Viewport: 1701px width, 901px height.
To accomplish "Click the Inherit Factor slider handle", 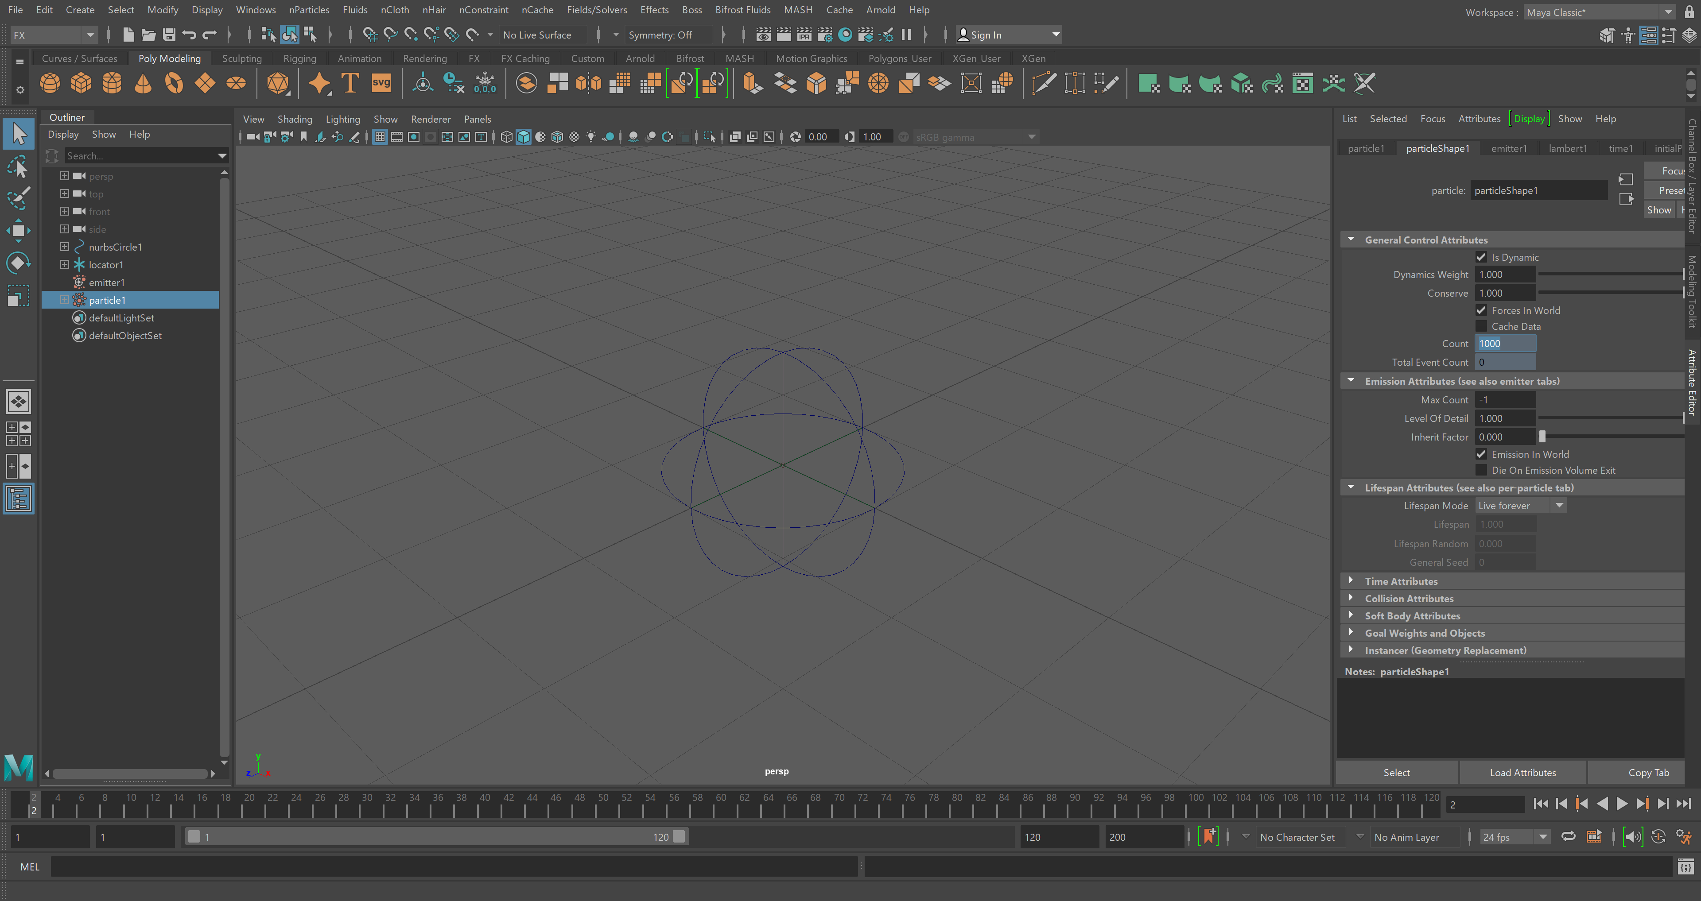I will (x=1542, y=437).
